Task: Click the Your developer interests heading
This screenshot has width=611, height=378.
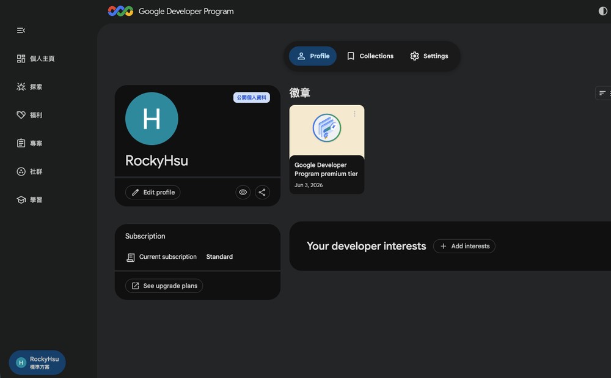Action: (x=366, y=246)
